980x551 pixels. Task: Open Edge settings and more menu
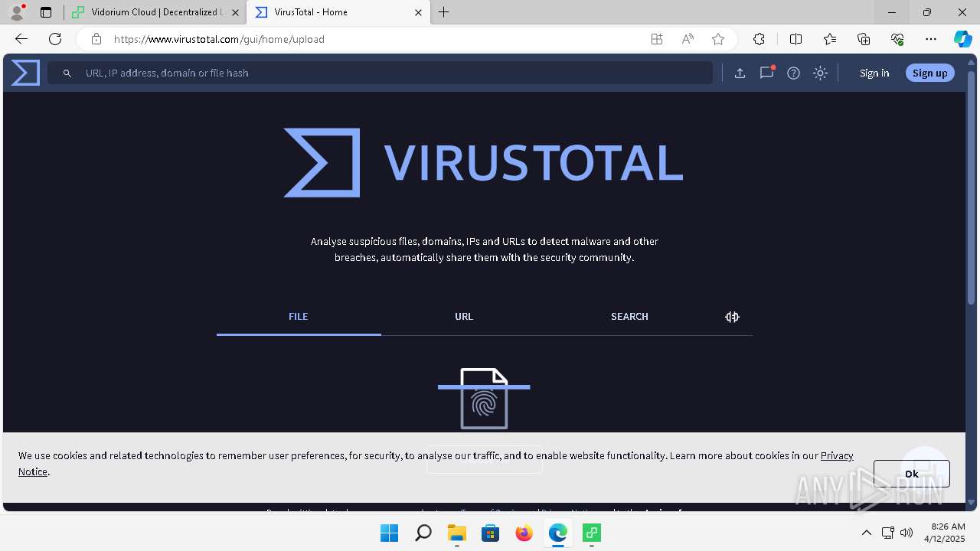[931, 39]
